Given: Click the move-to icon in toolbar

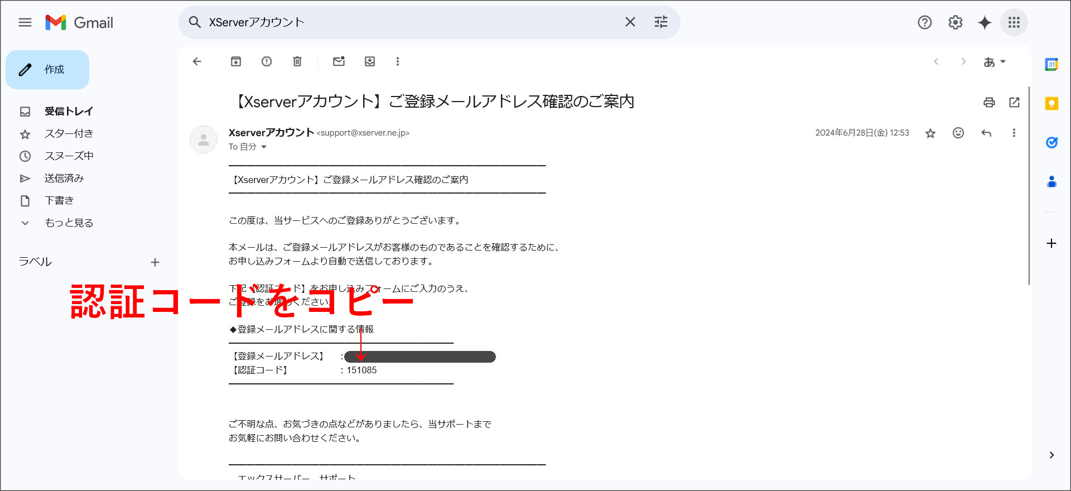Looking at the screenshot, I should (370, 61).
